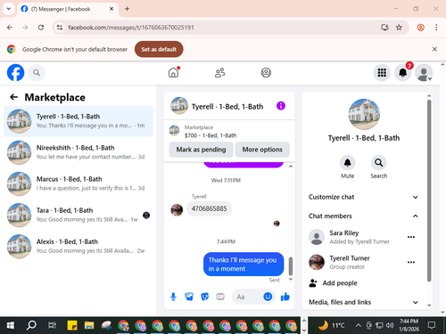The height and width of the screenshot is (334, 446).
Task: Open options for Tyerell Turner member
Action: [411, 262]
